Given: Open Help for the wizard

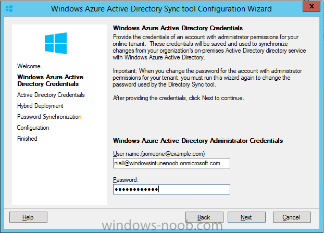Looking at the screenshot, I should 28,217.
